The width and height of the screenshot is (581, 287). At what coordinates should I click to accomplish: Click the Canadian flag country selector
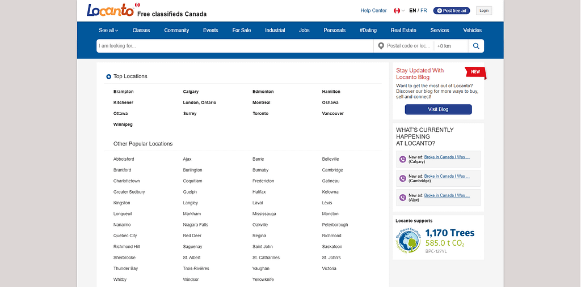click(399, 11)
